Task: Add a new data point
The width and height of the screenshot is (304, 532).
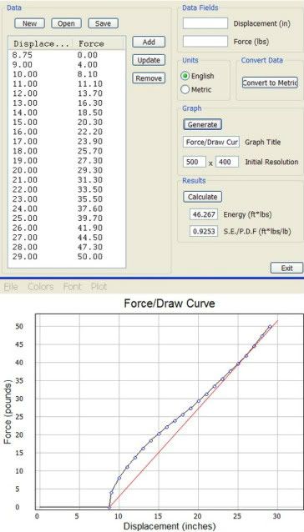Action: pyautogui.click(x=149, y=42)
